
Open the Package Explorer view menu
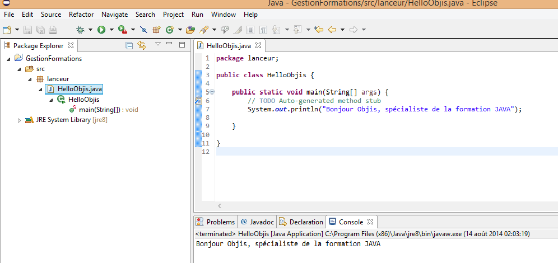tap(158, 45)
